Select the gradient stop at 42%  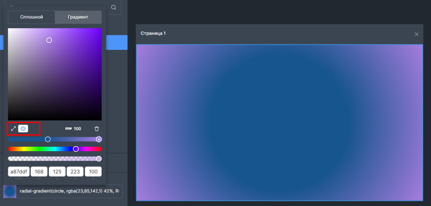[x=48, y=139]
